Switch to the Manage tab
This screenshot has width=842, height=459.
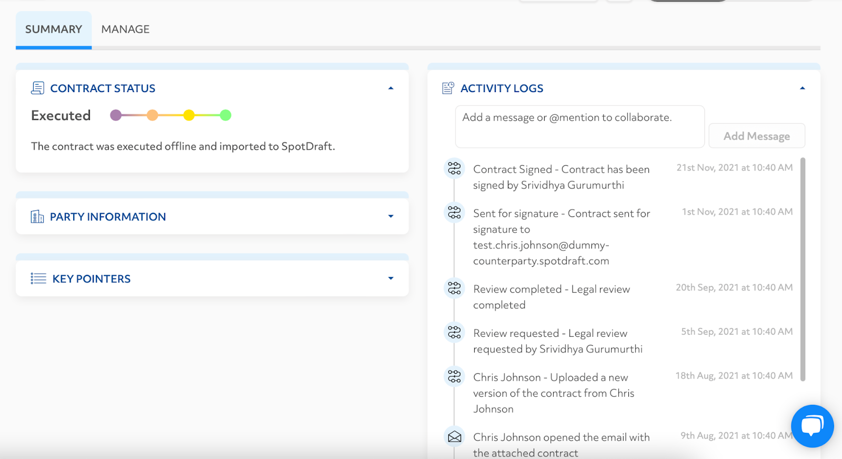[125, 29]
